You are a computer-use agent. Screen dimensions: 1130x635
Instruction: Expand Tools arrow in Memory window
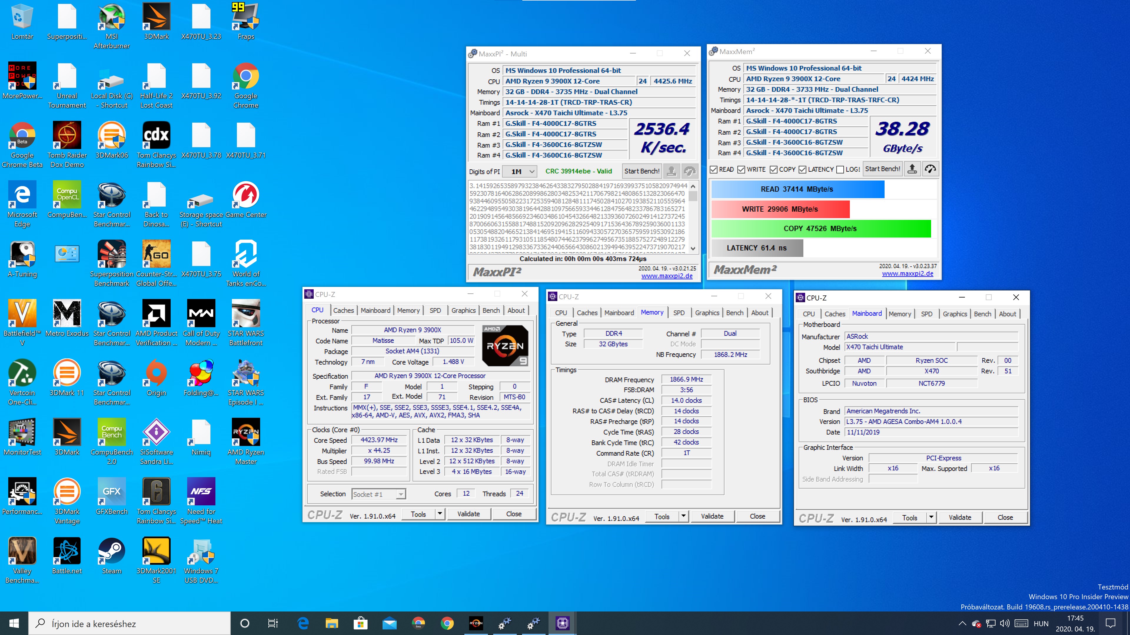pos(683,516)
